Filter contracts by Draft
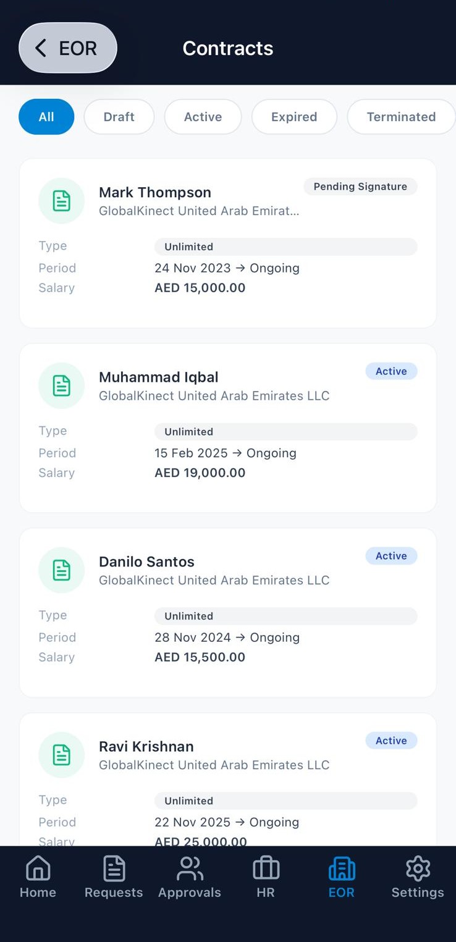 pyautogui.click(x=119, y=117)
